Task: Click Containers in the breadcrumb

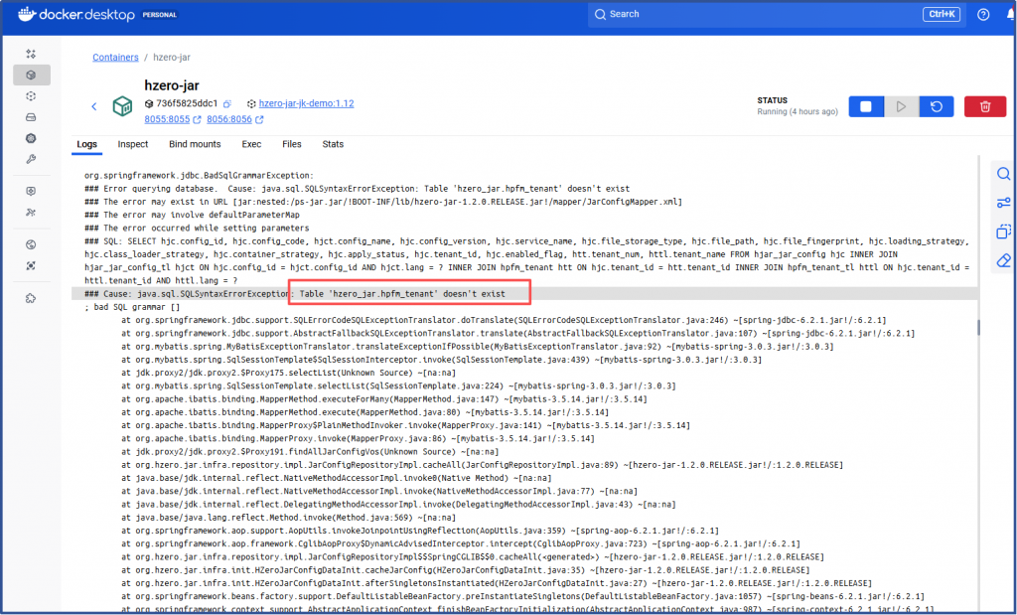Action: pyautogui.click(x=115, y=58)
